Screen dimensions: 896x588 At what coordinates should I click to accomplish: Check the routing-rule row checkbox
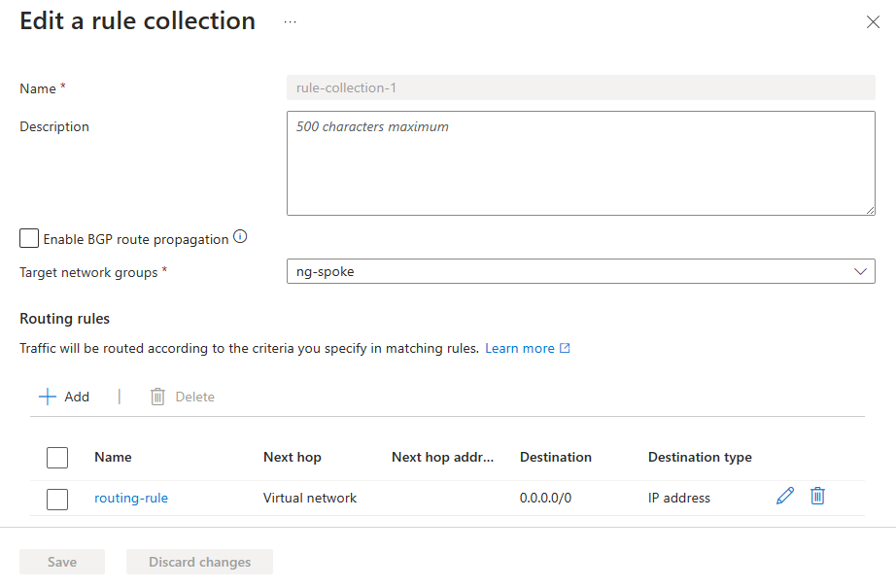(x=56, y=499)
